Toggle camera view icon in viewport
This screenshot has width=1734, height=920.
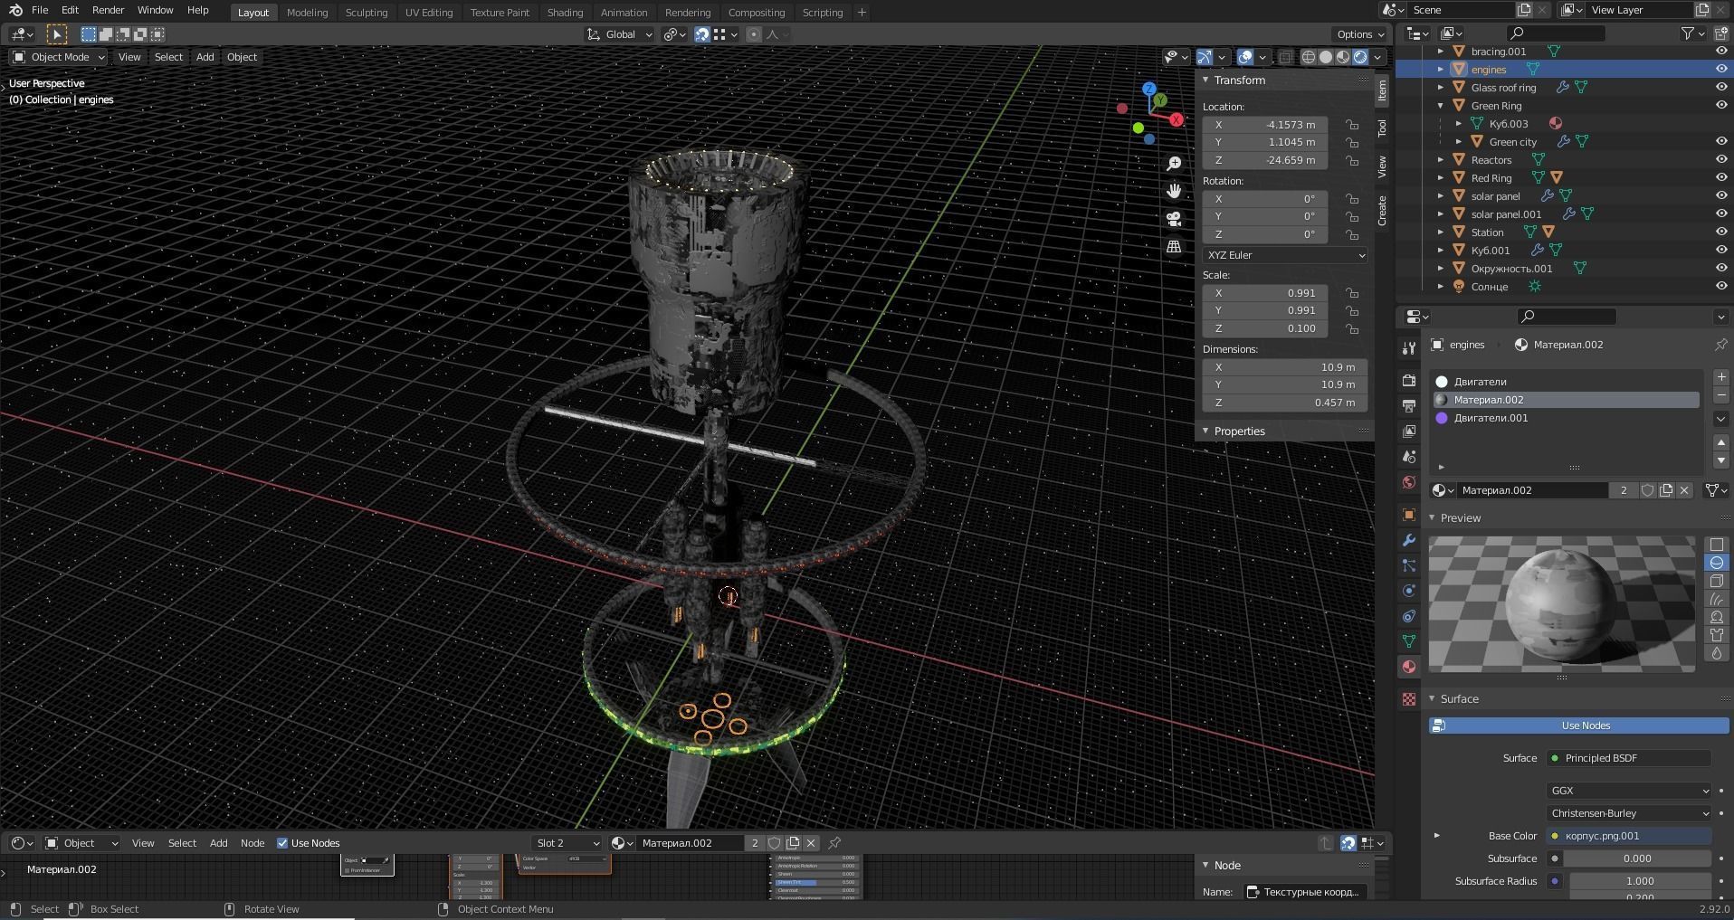point(1174,219)
